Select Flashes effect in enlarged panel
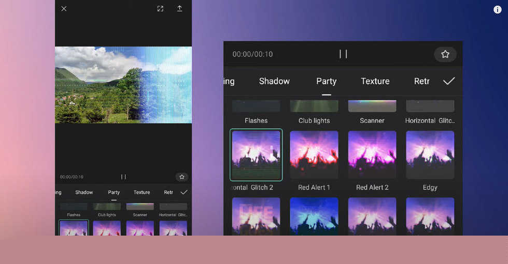The height and width of the screenshot is (264, 508). point(256,106)
